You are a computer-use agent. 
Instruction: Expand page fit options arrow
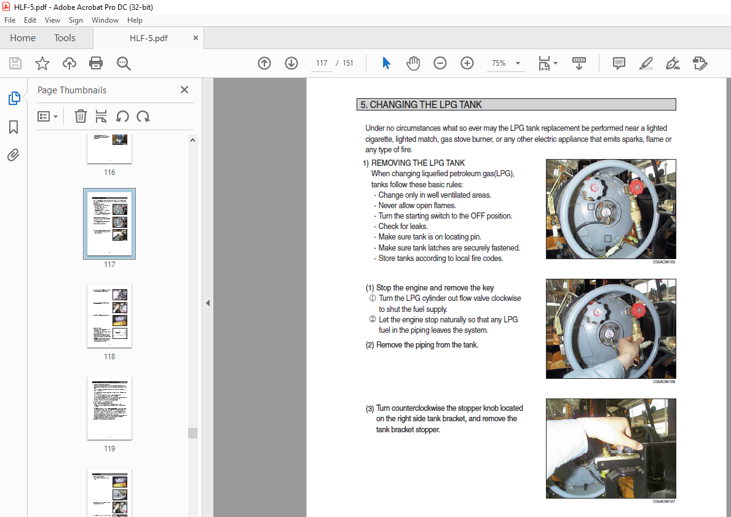[555, 63]
